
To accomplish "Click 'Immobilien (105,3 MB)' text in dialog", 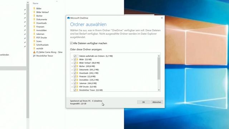I will click(89, 80).
